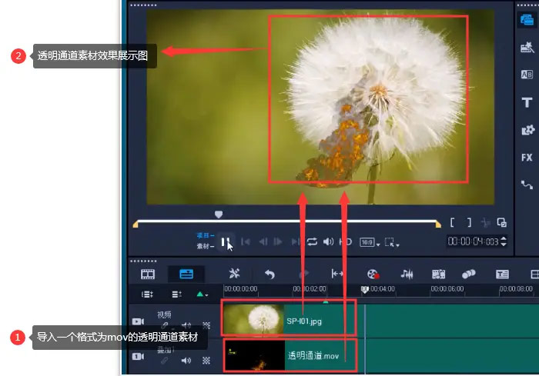Toggle repeat loop playback

312,242
